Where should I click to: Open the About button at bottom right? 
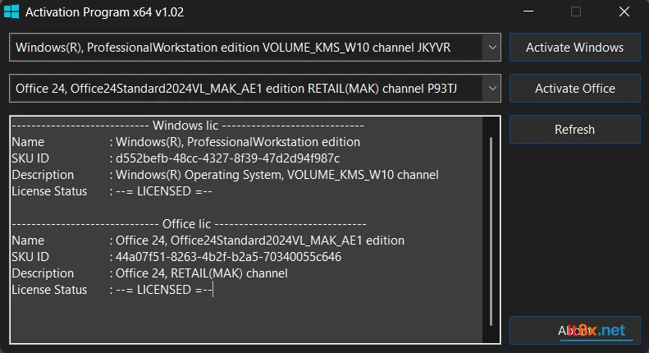(x=575, y=330)
